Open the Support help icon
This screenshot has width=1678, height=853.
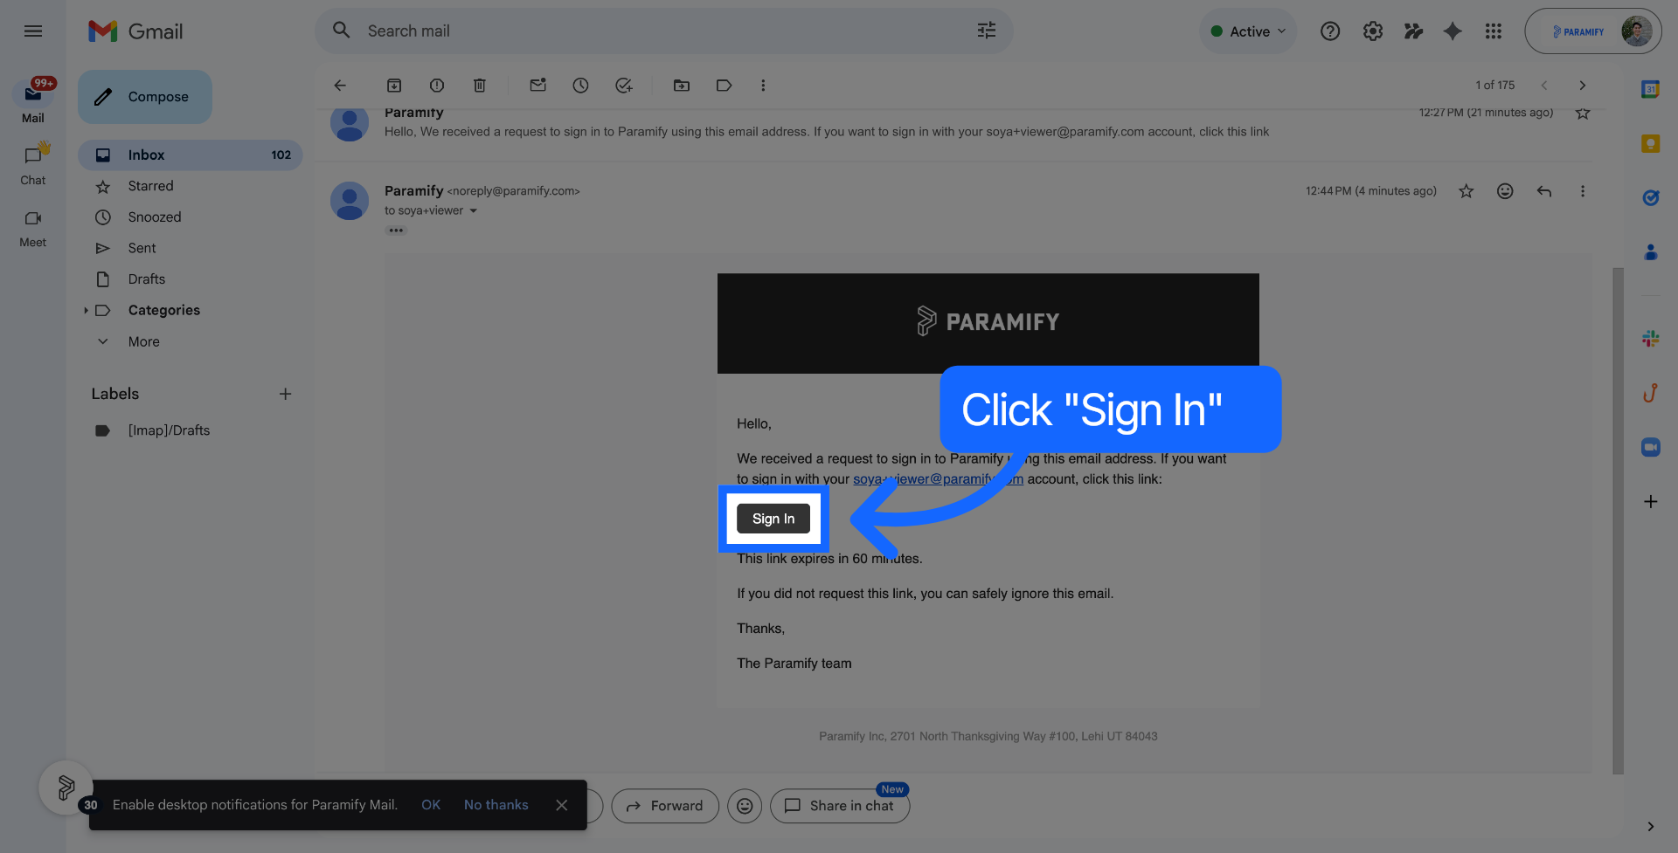(x=1329, y=31)
